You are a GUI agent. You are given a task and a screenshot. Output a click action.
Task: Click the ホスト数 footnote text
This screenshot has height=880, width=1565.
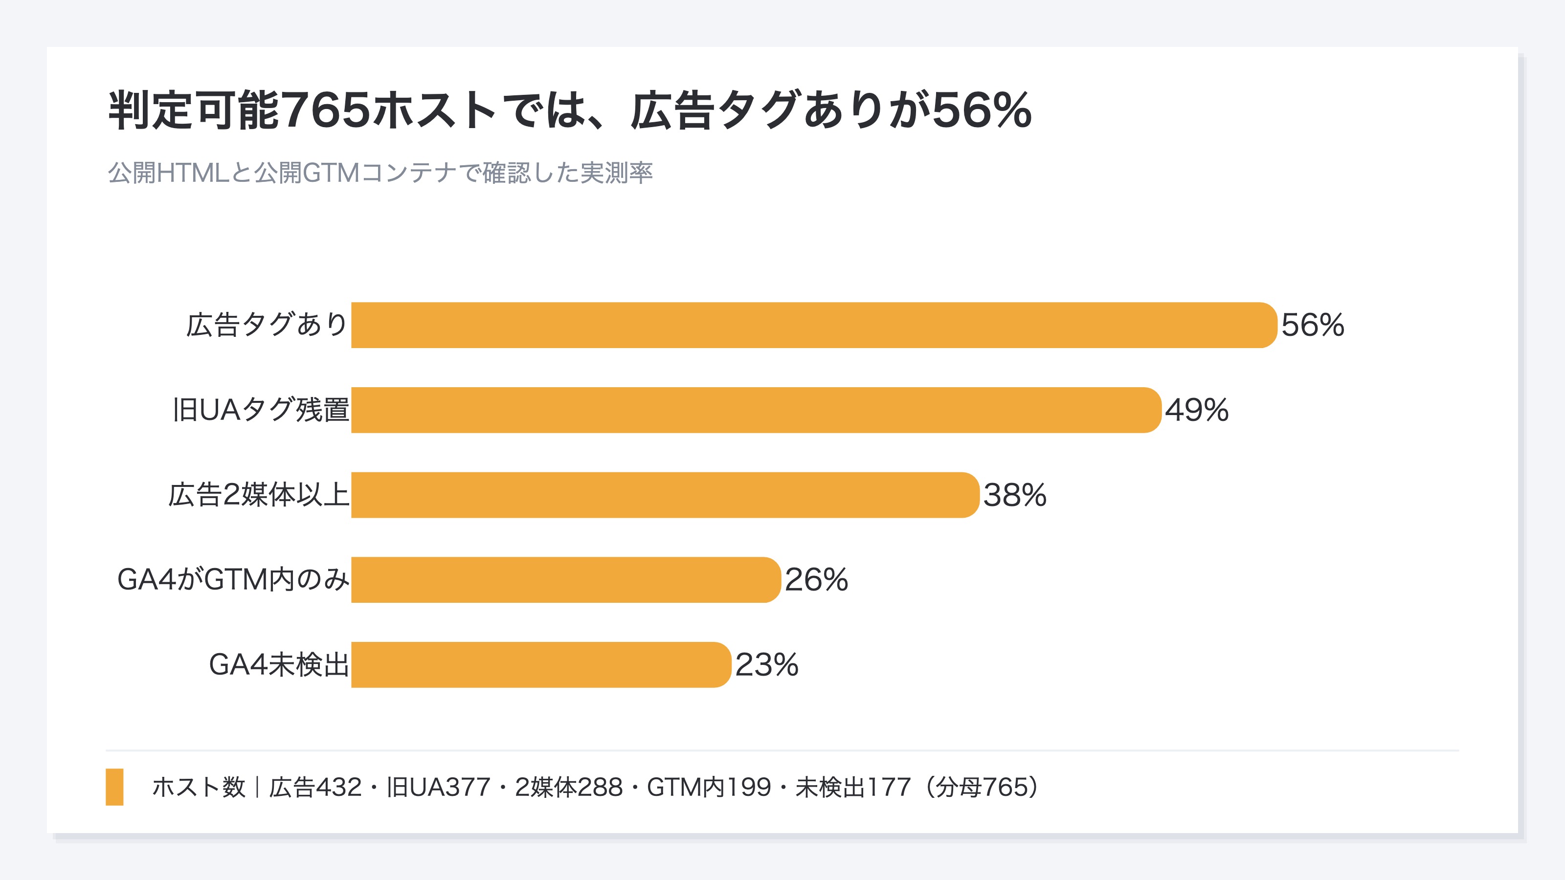[x=199, y=787]
